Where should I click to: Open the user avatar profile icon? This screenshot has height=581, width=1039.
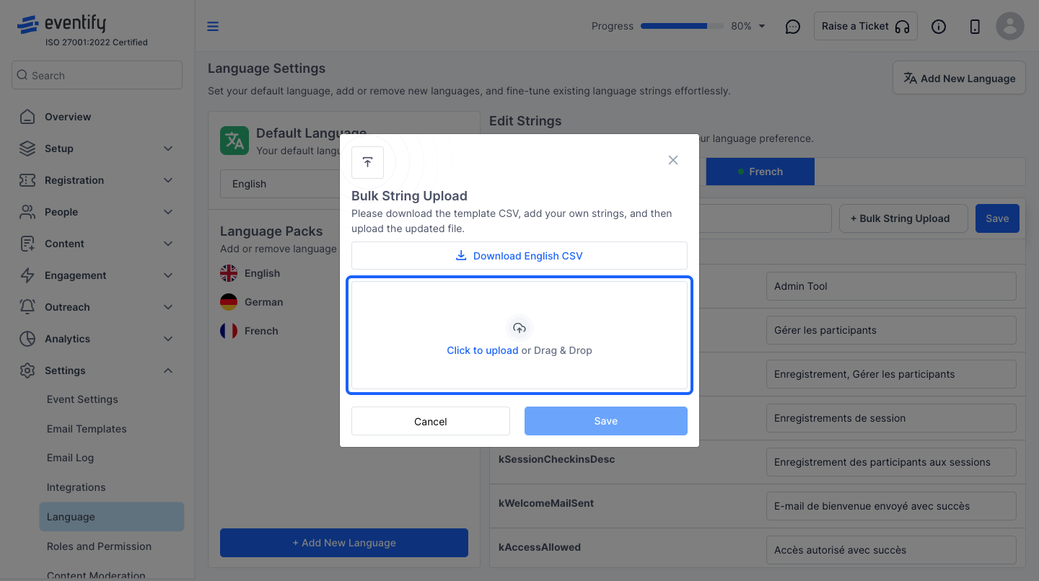click(x=1010, y=26)
